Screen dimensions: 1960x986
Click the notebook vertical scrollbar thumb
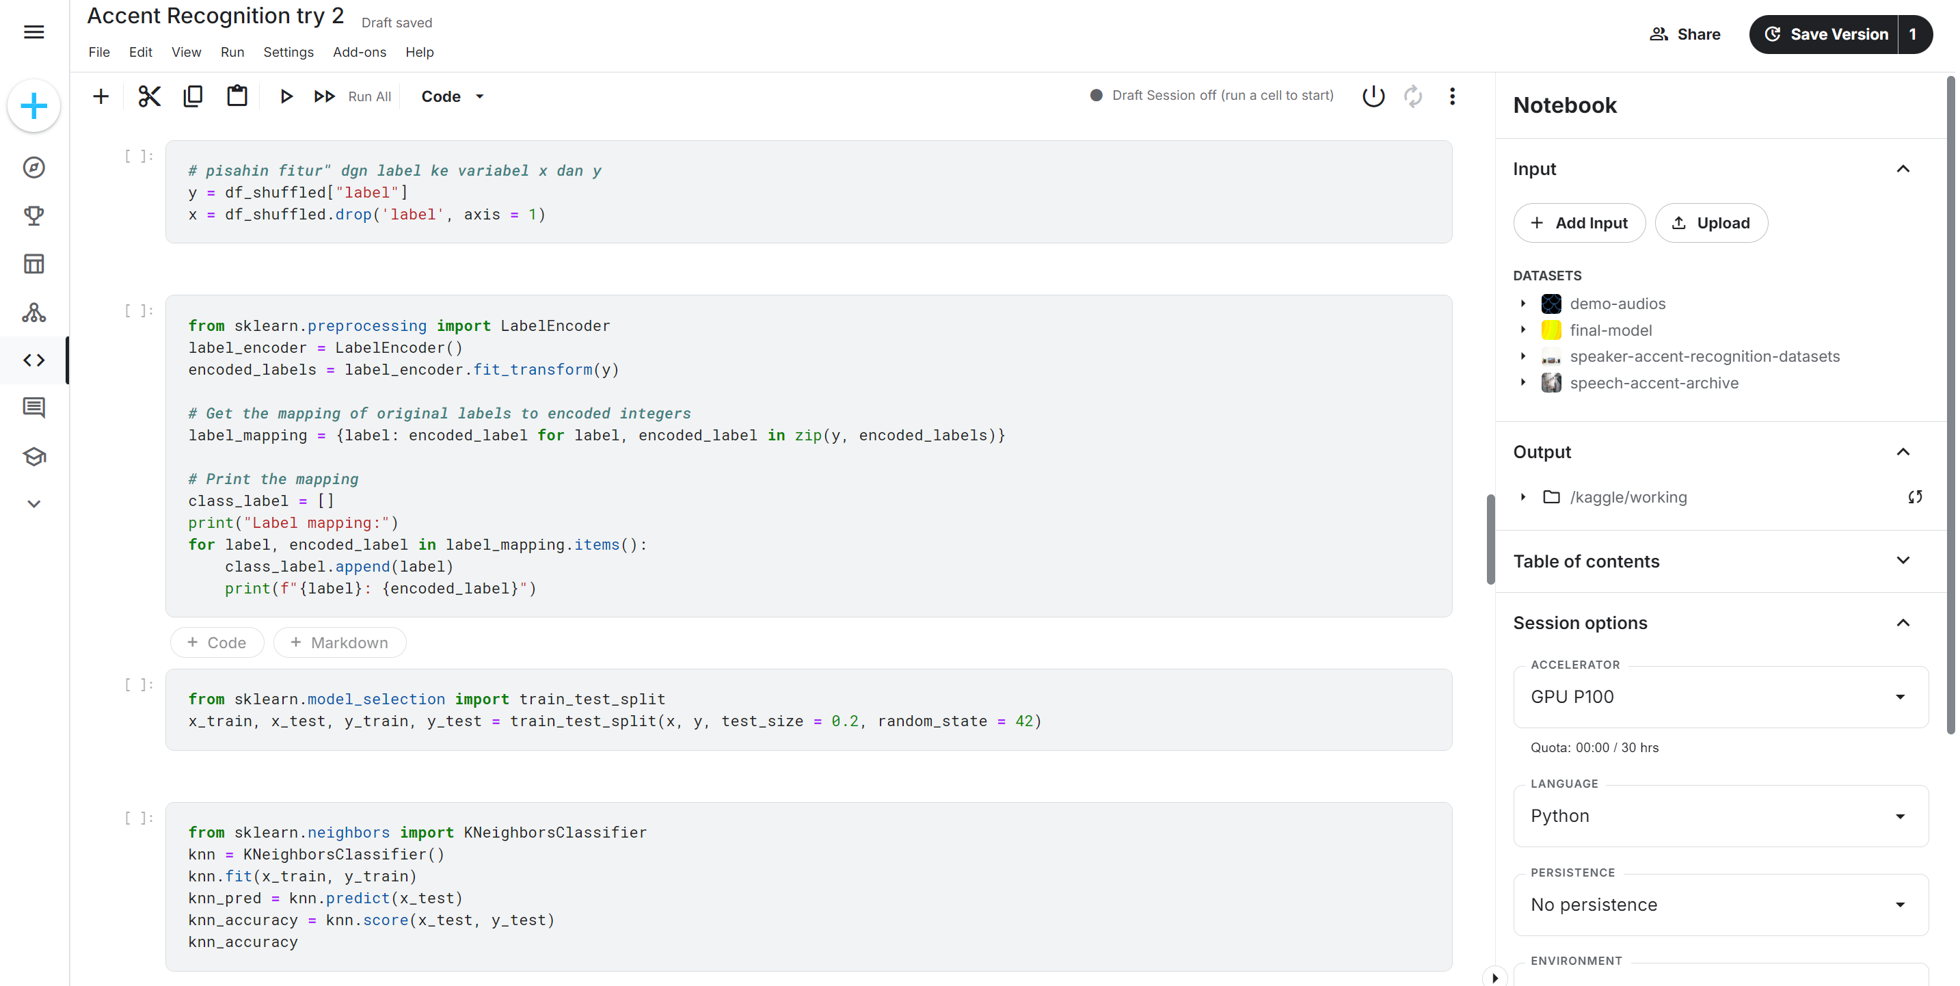click(1490, 539)
